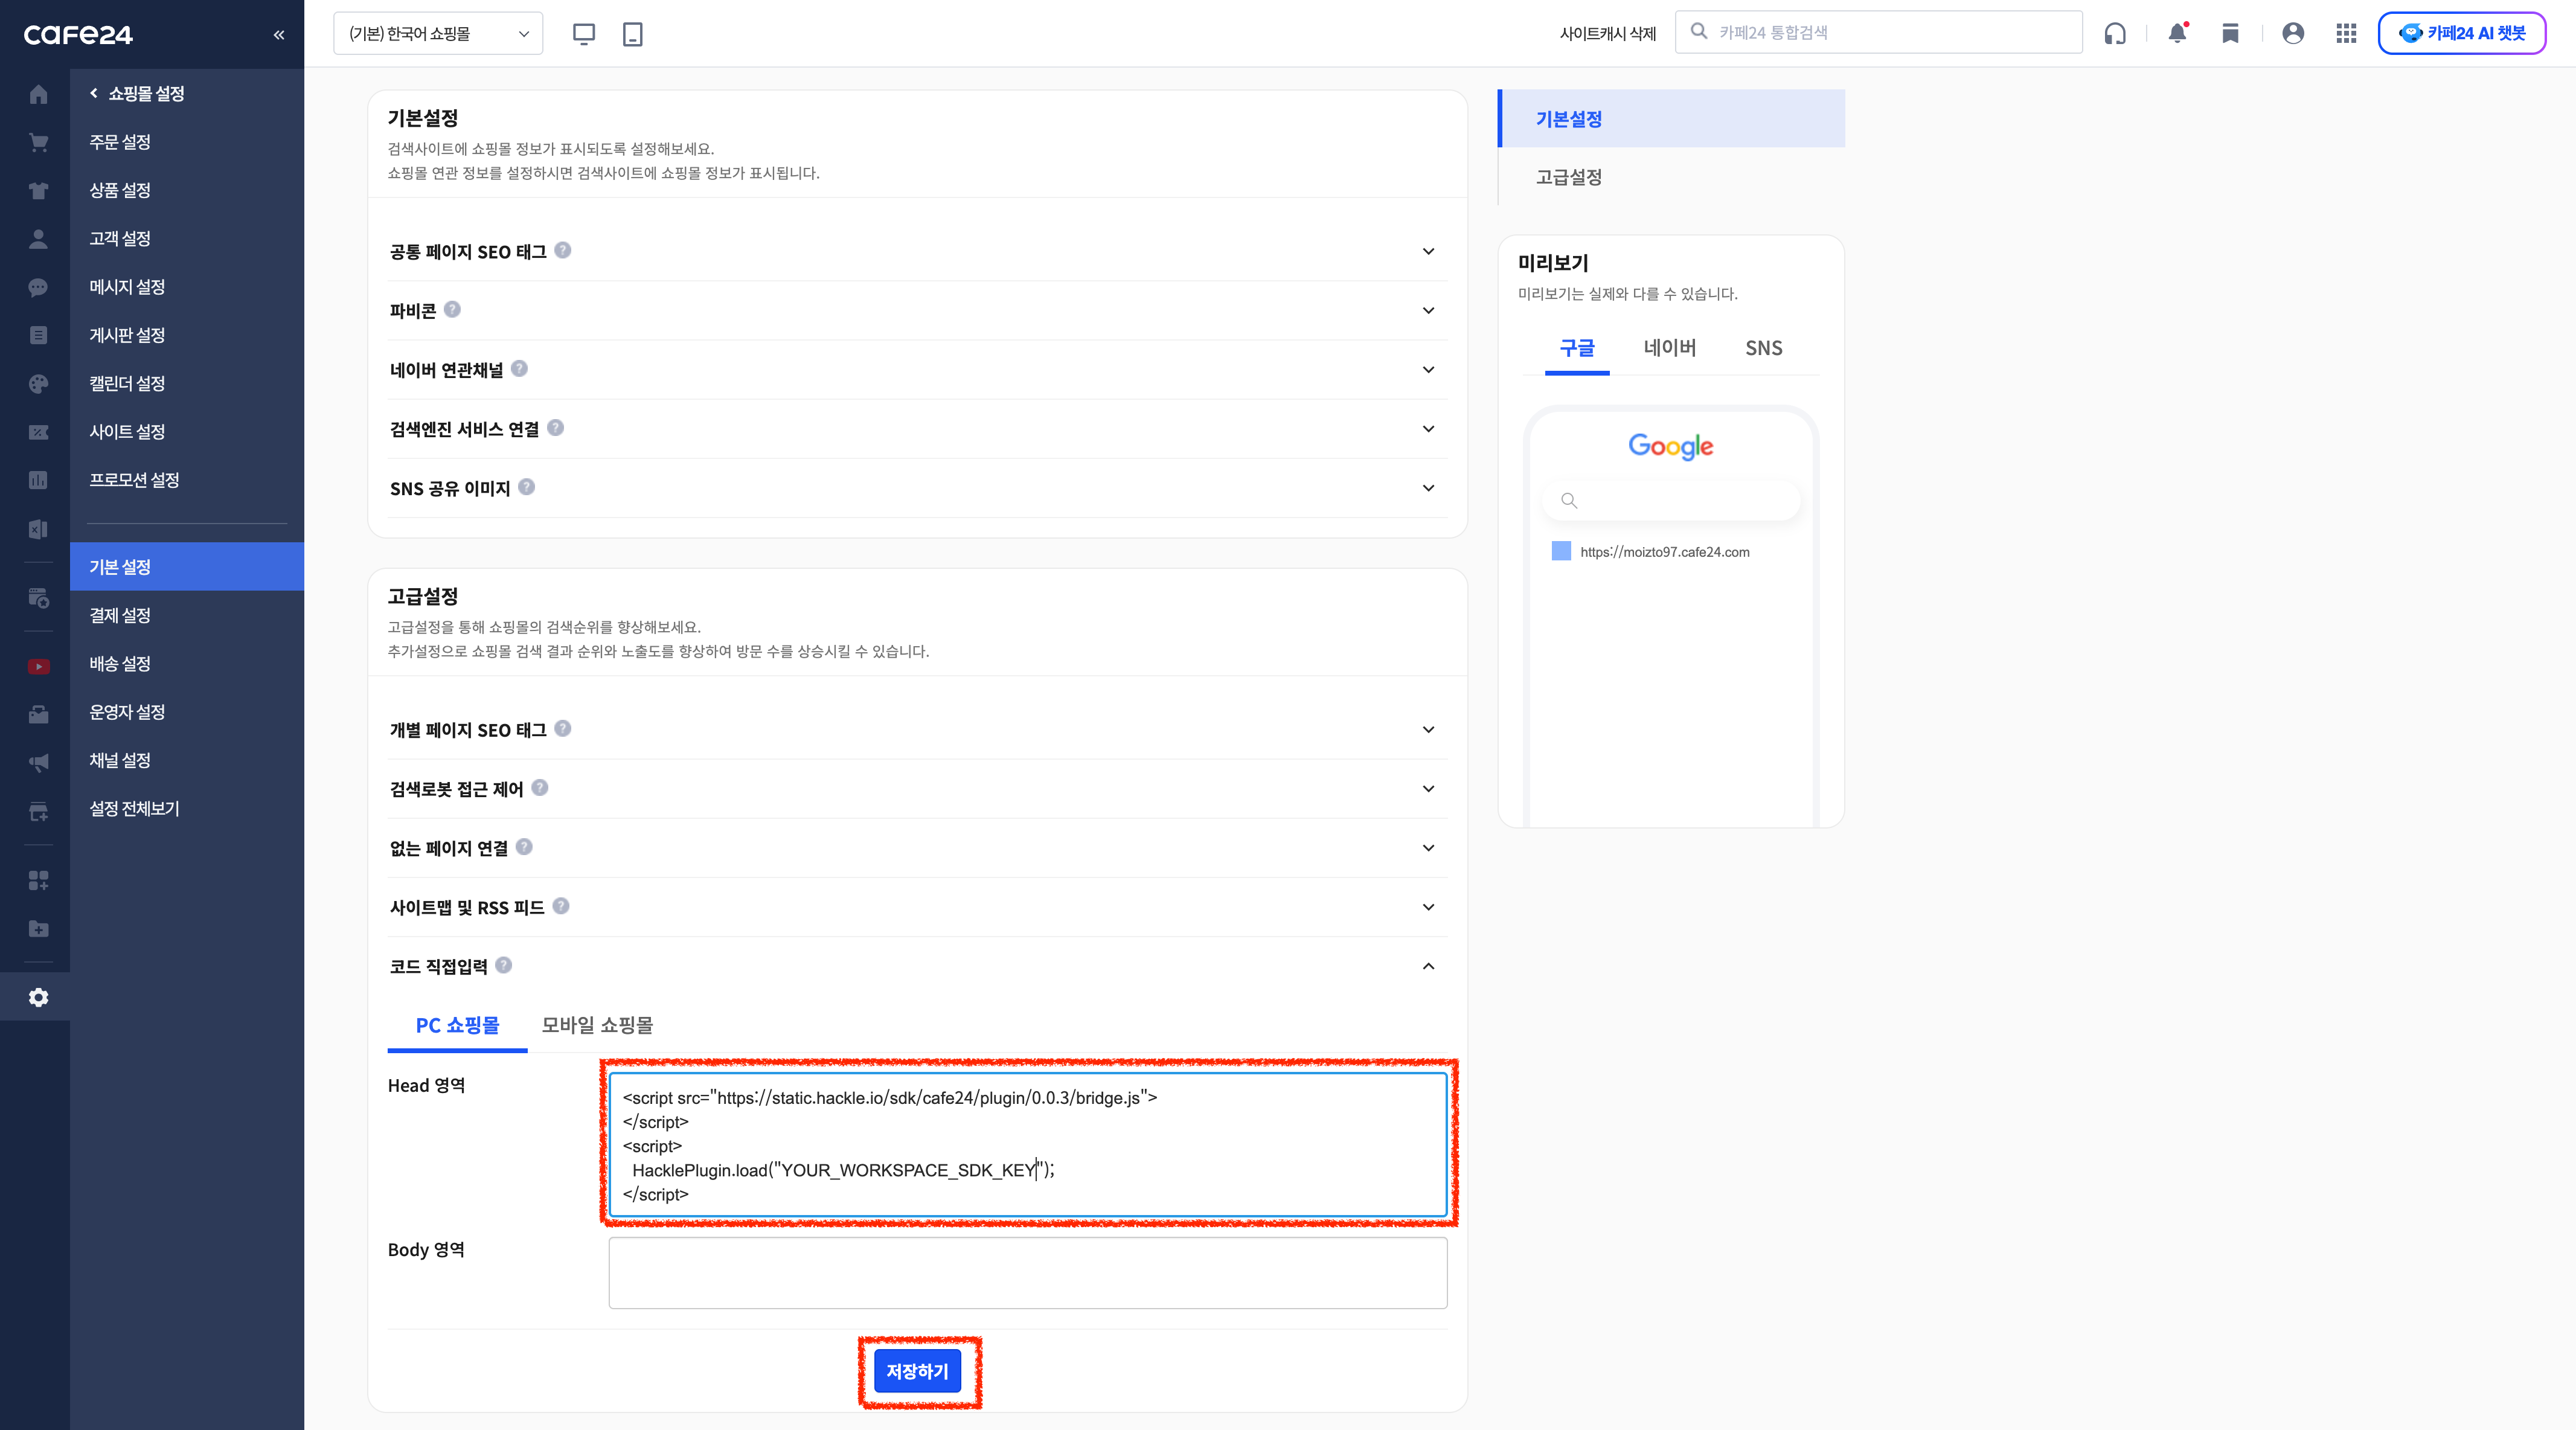Screen dimensions: 2576x1430
Task: Jump to 기본설정 in right navigation
Action: [x=1671, y=118]
